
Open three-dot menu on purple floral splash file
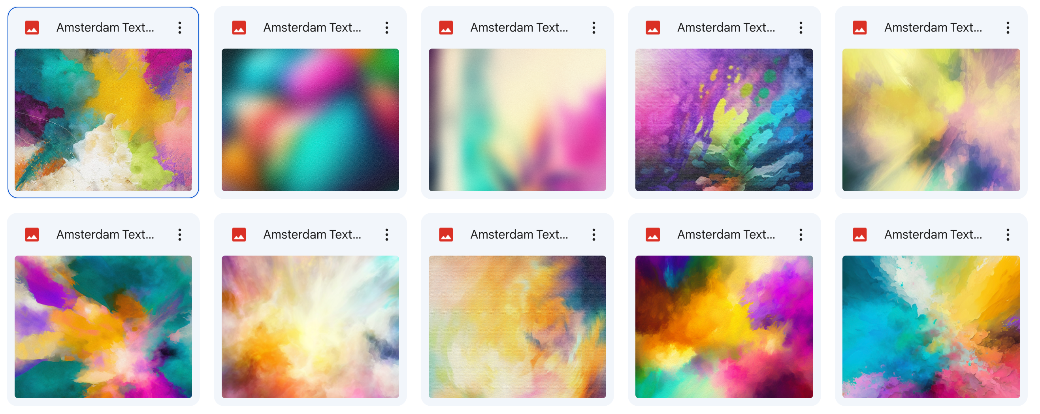[801, 27]
